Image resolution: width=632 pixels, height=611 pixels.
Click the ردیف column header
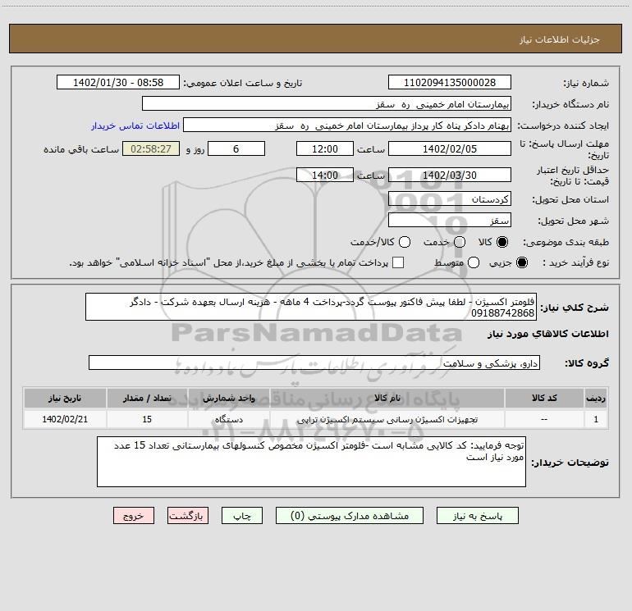tap(596, 398)
